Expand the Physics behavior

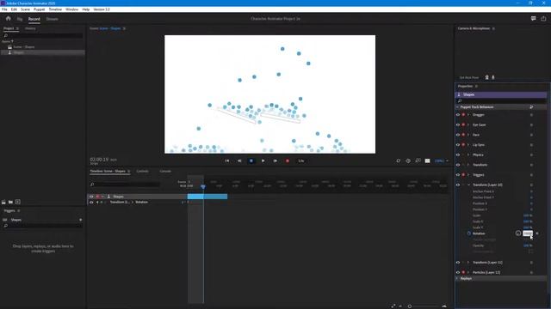[468, 154]
